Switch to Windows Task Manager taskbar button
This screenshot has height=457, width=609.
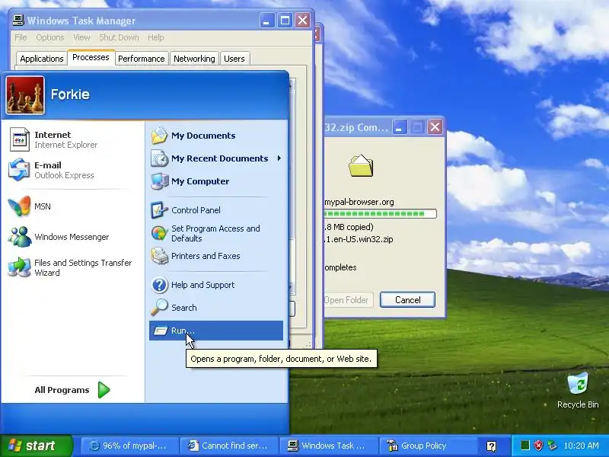(329, 446)
